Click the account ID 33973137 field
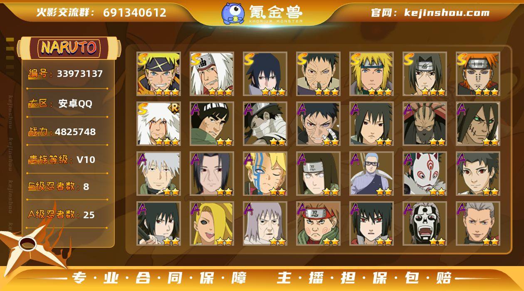The height and width of the screenshot is (291, 524). tap(67, 74)
